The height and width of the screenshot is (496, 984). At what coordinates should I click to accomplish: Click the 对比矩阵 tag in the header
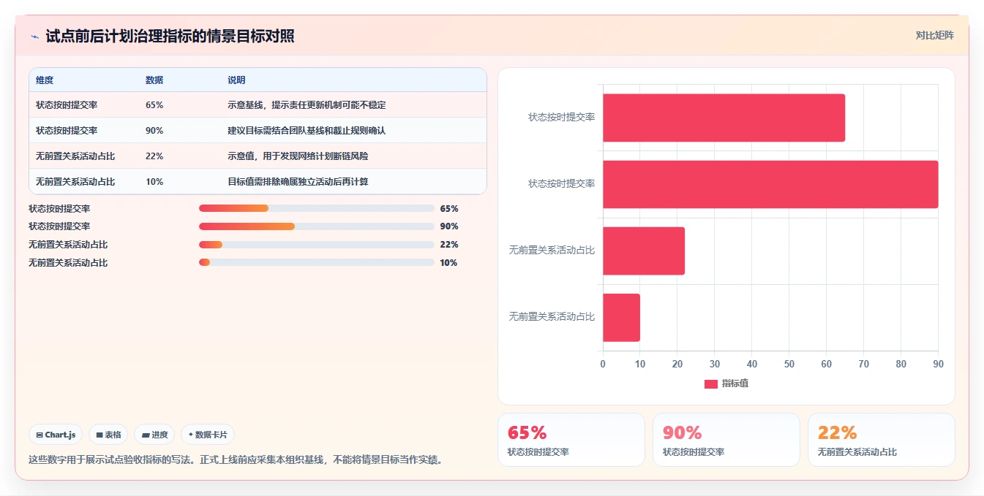934,35
